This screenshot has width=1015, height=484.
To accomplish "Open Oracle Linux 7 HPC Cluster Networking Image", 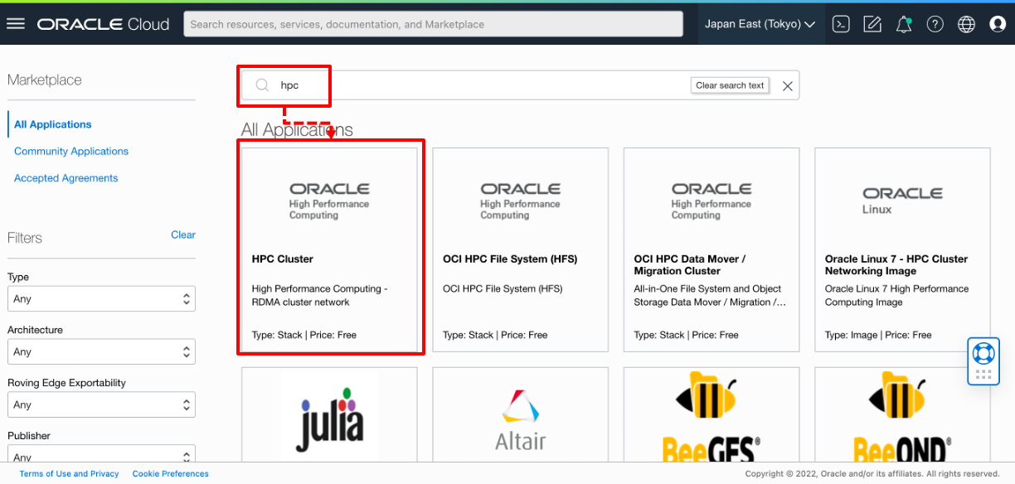I will [903, 249].
